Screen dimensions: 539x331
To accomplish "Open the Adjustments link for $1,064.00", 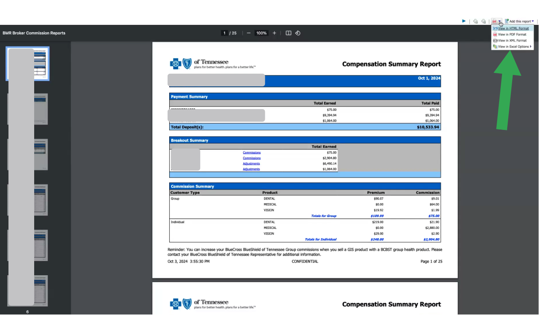I will [251, 169].
